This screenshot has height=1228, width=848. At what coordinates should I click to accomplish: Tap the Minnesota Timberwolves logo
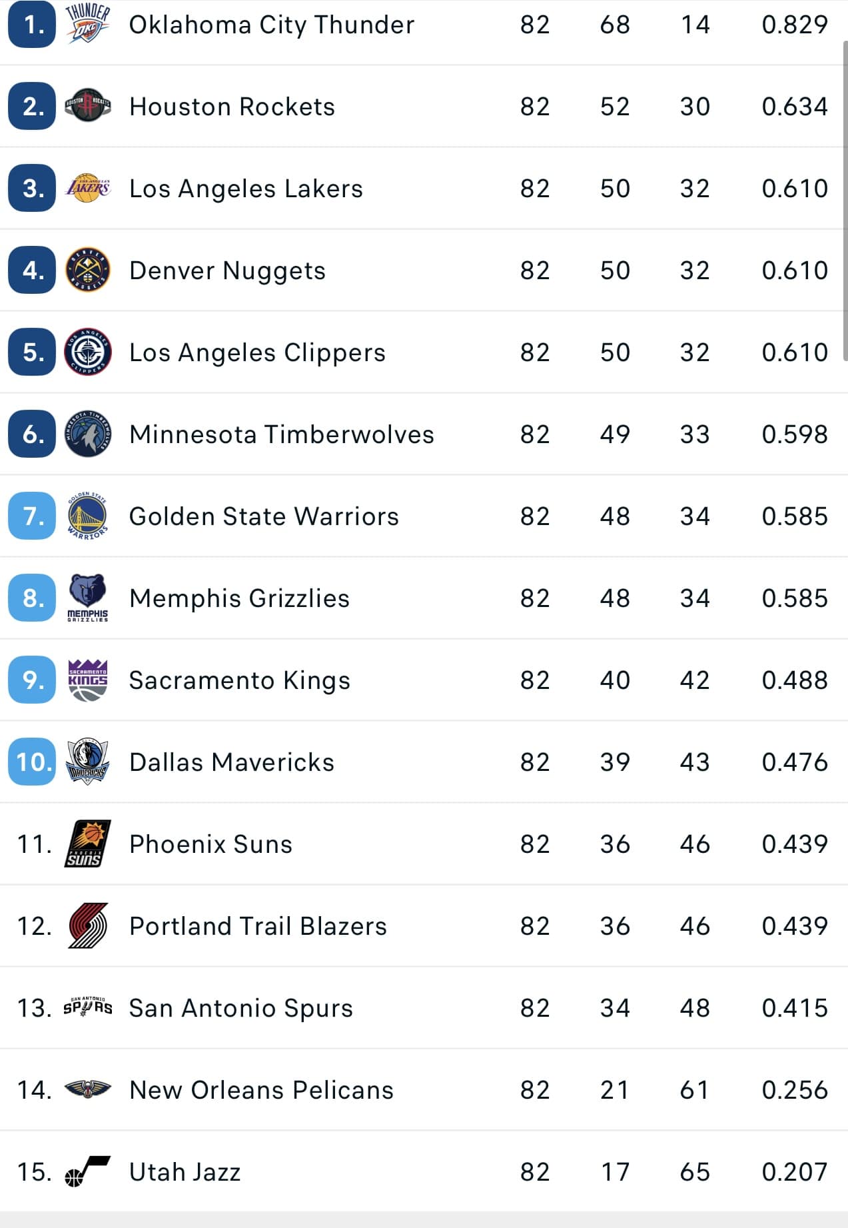point(88,434)
